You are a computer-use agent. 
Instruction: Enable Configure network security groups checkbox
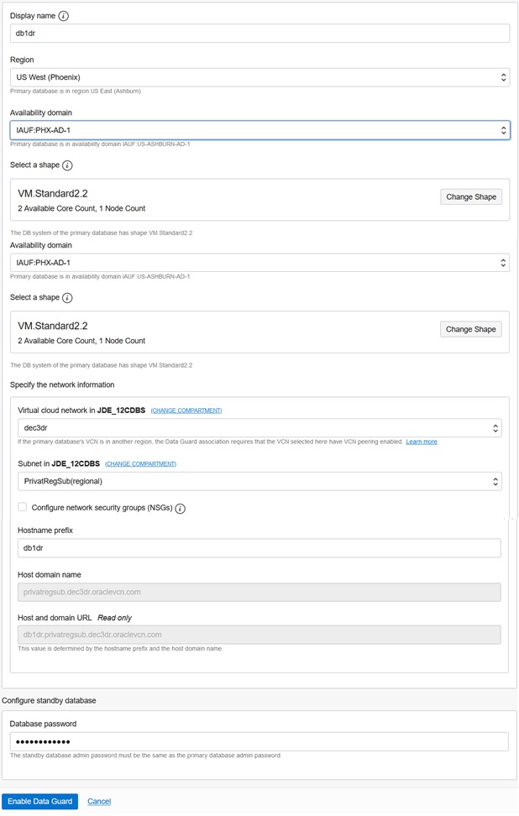(22, 508)
